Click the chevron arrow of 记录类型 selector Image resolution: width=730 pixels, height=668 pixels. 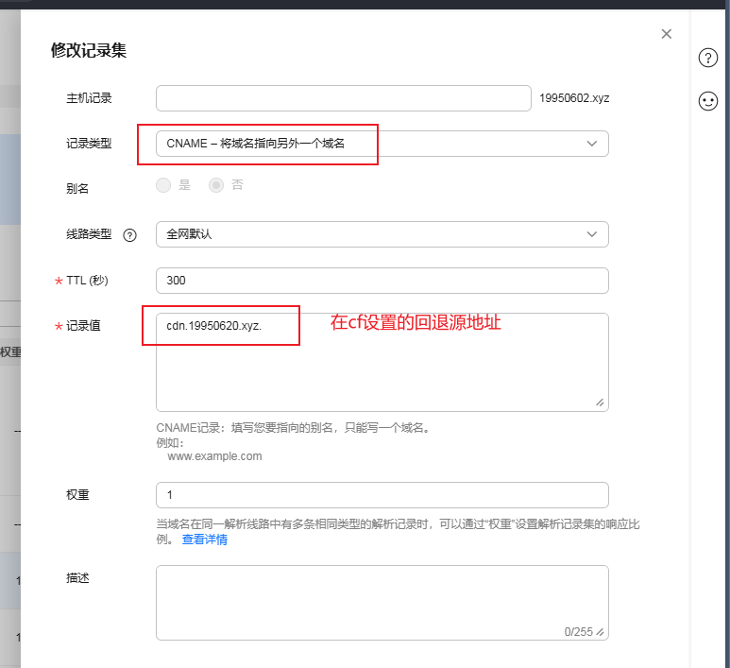click(x=592, y=144)
